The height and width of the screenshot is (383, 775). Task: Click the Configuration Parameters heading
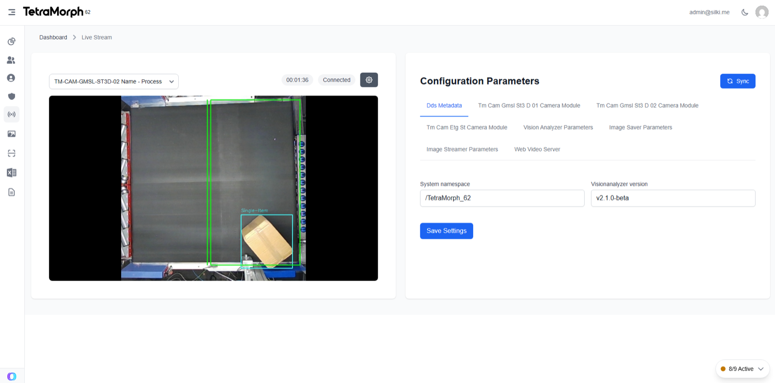(480, 81)
